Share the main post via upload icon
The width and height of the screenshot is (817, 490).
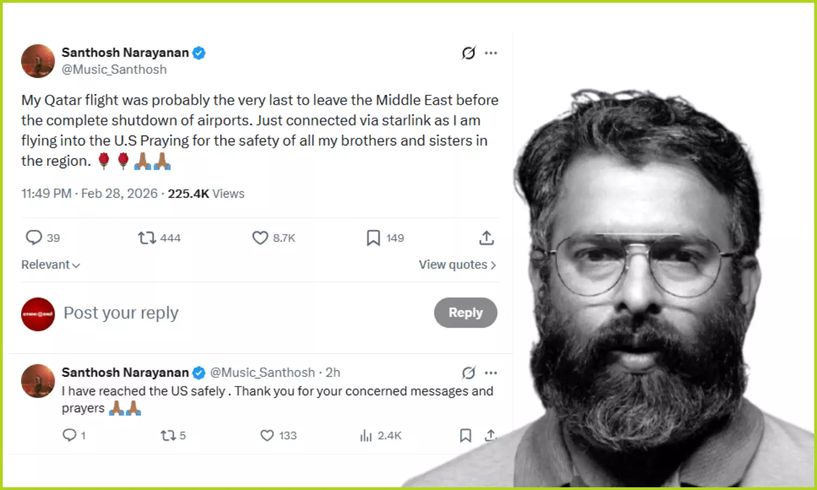(486, 237)
